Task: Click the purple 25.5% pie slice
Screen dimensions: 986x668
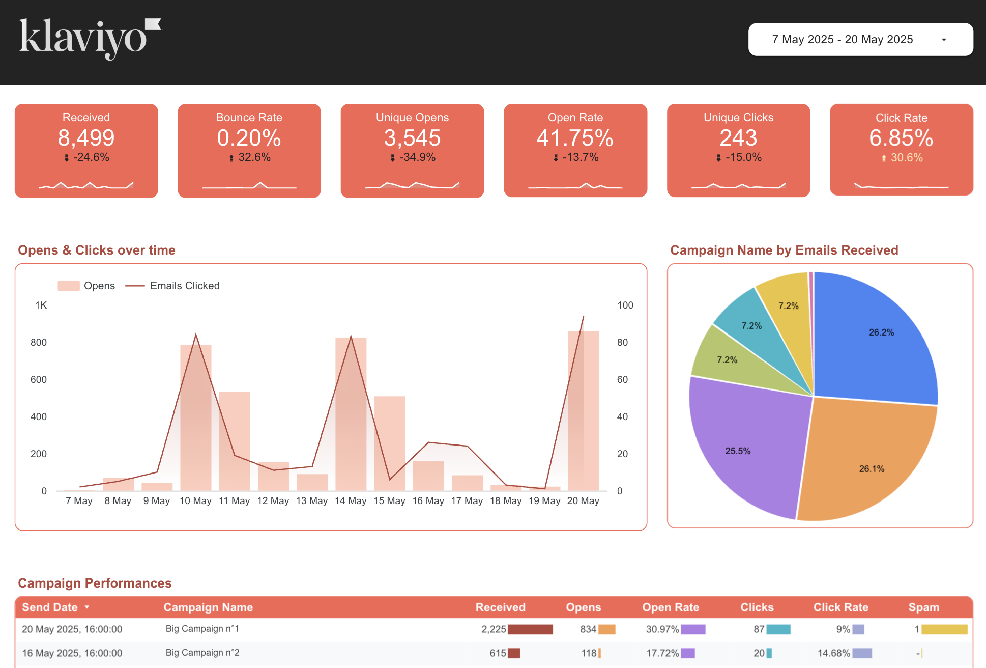Action: pyautogui.click(x=738, y=451)
